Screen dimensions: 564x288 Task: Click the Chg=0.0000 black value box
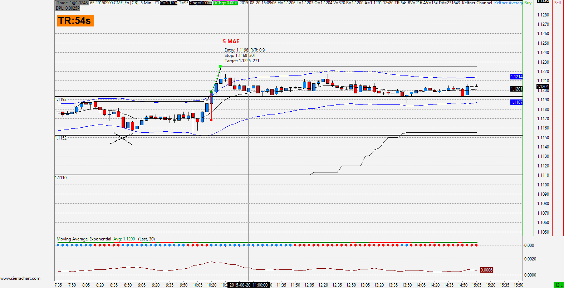(x=200, y=3)
